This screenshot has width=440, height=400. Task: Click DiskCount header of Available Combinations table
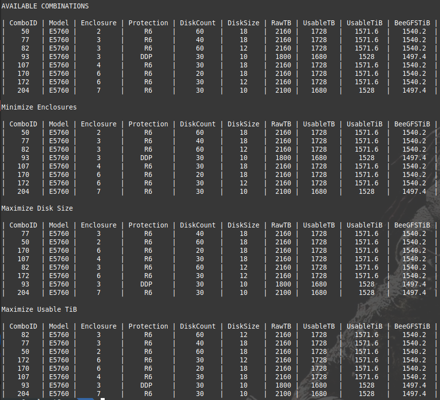pyautogui.click(x=198, y=23)
